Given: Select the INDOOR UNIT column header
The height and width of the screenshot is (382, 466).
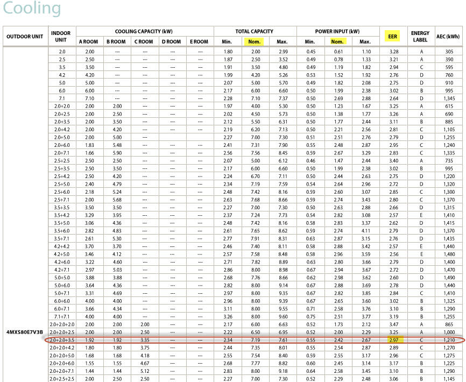Looking at the screenshot, I should point(61,37).
